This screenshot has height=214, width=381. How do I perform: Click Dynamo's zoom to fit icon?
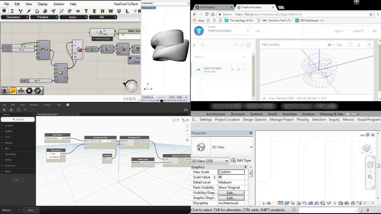click(x=187, y=126)
